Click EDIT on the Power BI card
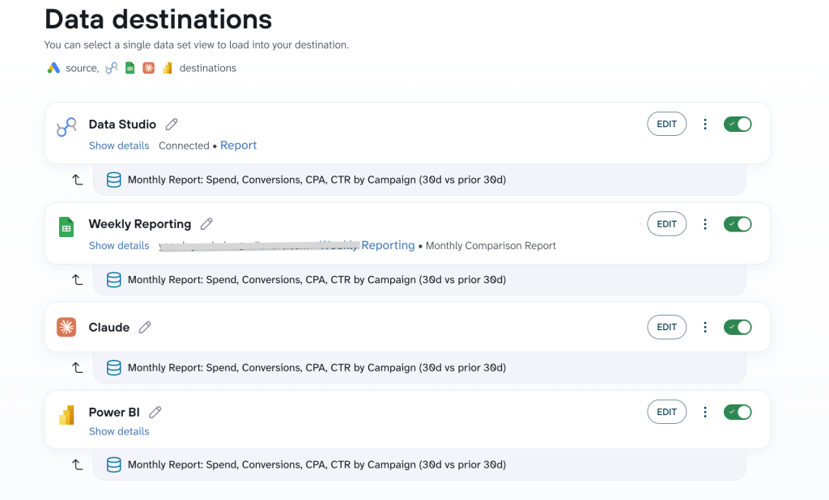This screenshot has height=500, width=829. [x=667, y=413]
